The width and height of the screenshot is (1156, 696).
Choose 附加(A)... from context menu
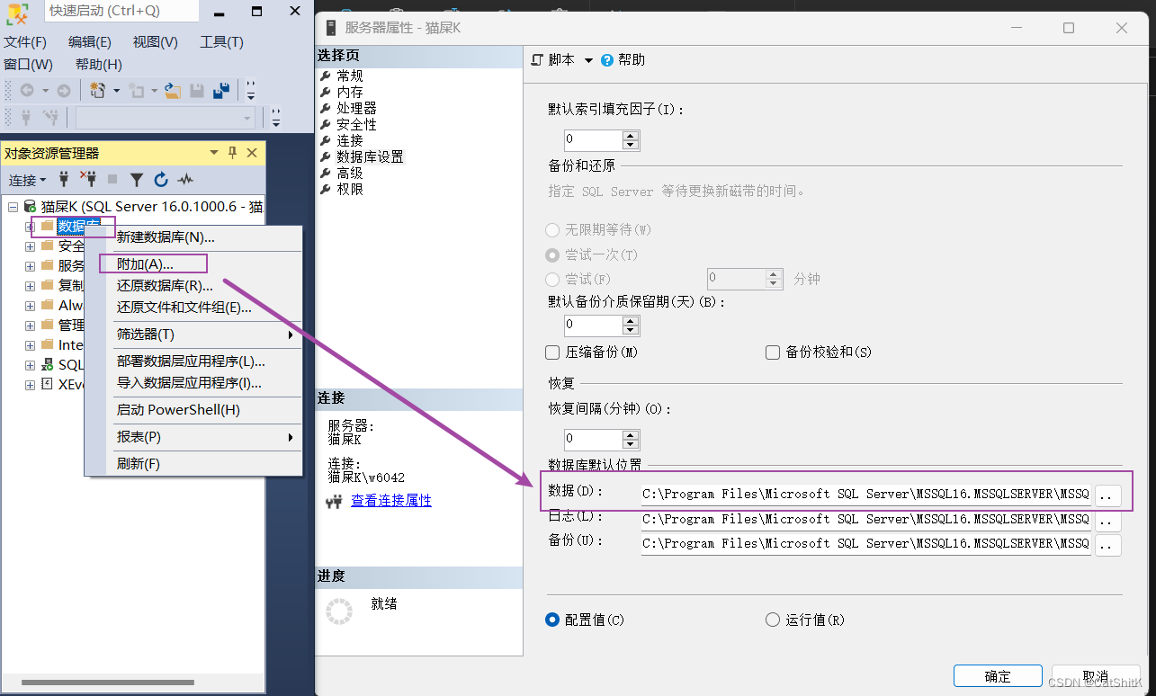tap(193, 264)
